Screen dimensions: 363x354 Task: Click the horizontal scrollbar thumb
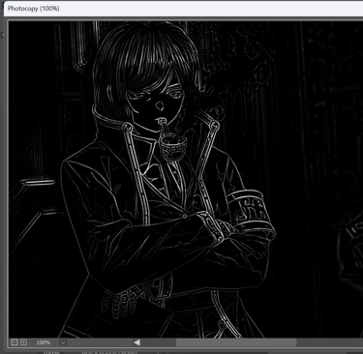[236, 342]
